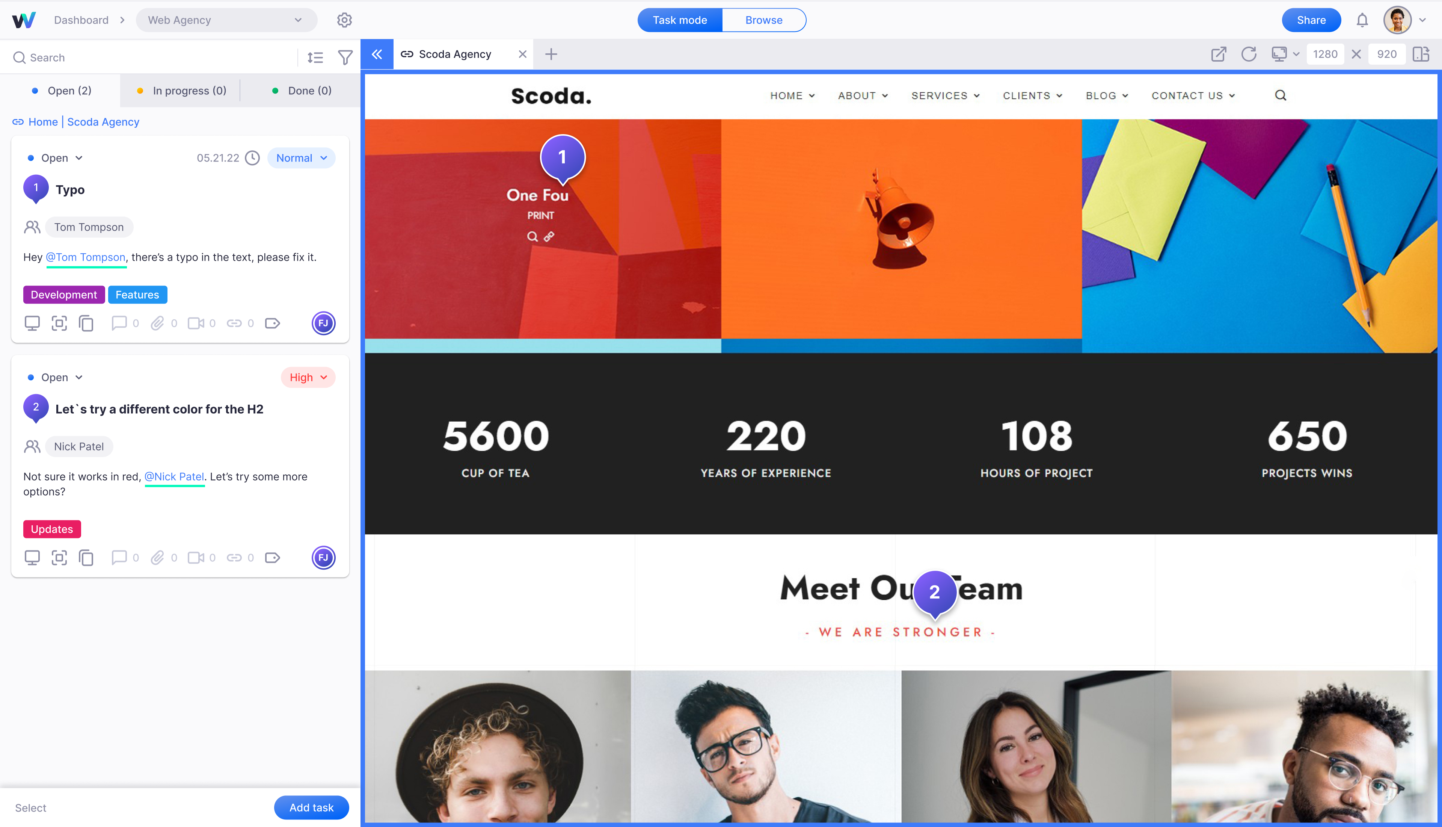Change the High priority dropdown
This screenshot has width=1442, height=827.
[308, 377]
